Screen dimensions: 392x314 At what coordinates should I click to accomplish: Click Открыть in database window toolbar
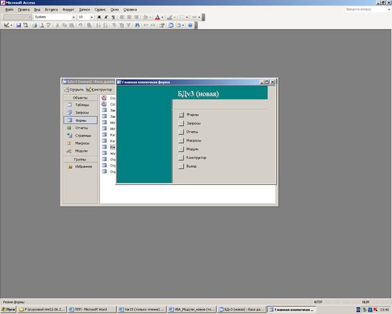pos(74,89)
